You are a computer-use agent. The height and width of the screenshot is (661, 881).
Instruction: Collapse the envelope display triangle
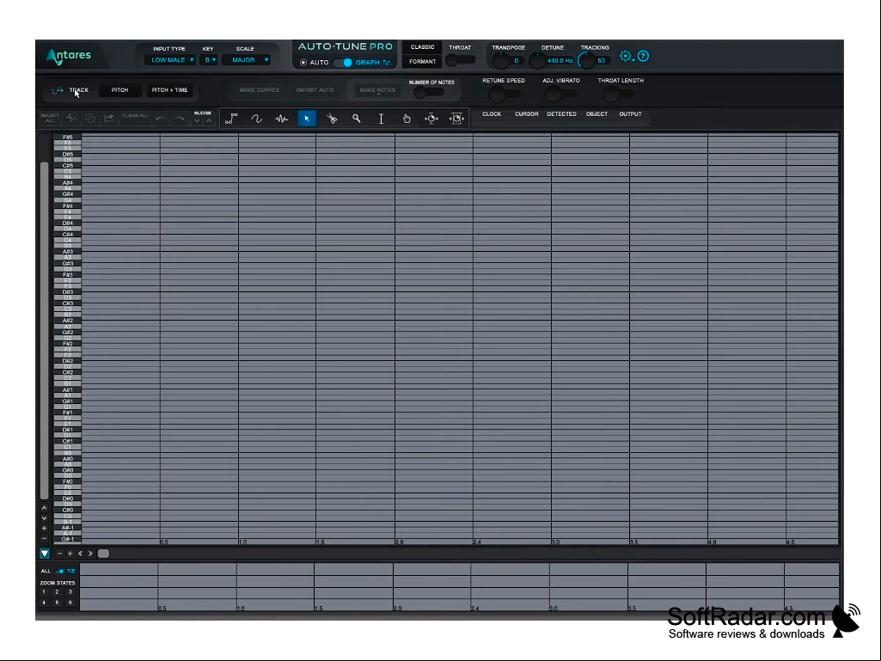pyautogui.click(x=45, y=554)
